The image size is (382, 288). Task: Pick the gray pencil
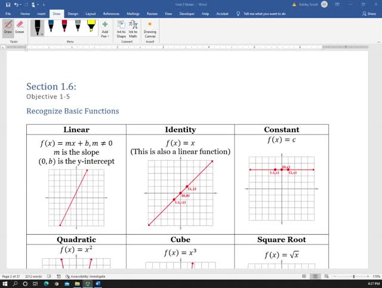tap(78, 26)
